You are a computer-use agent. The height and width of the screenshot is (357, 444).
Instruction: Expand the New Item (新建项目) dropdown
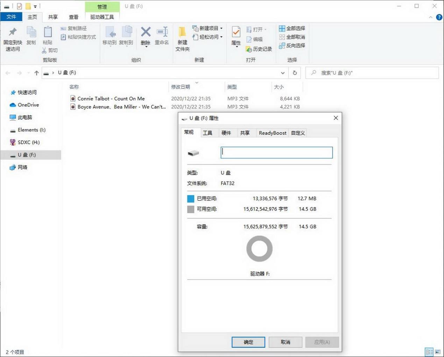(221, 28)
